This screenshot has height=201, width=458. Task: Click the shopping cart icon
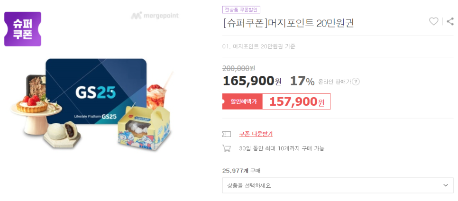(x=226, y=148)
